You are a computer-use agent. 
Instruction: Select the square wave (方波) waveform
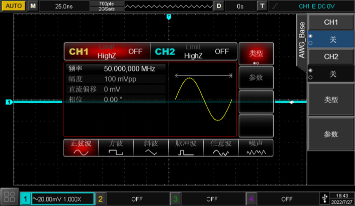116,147
